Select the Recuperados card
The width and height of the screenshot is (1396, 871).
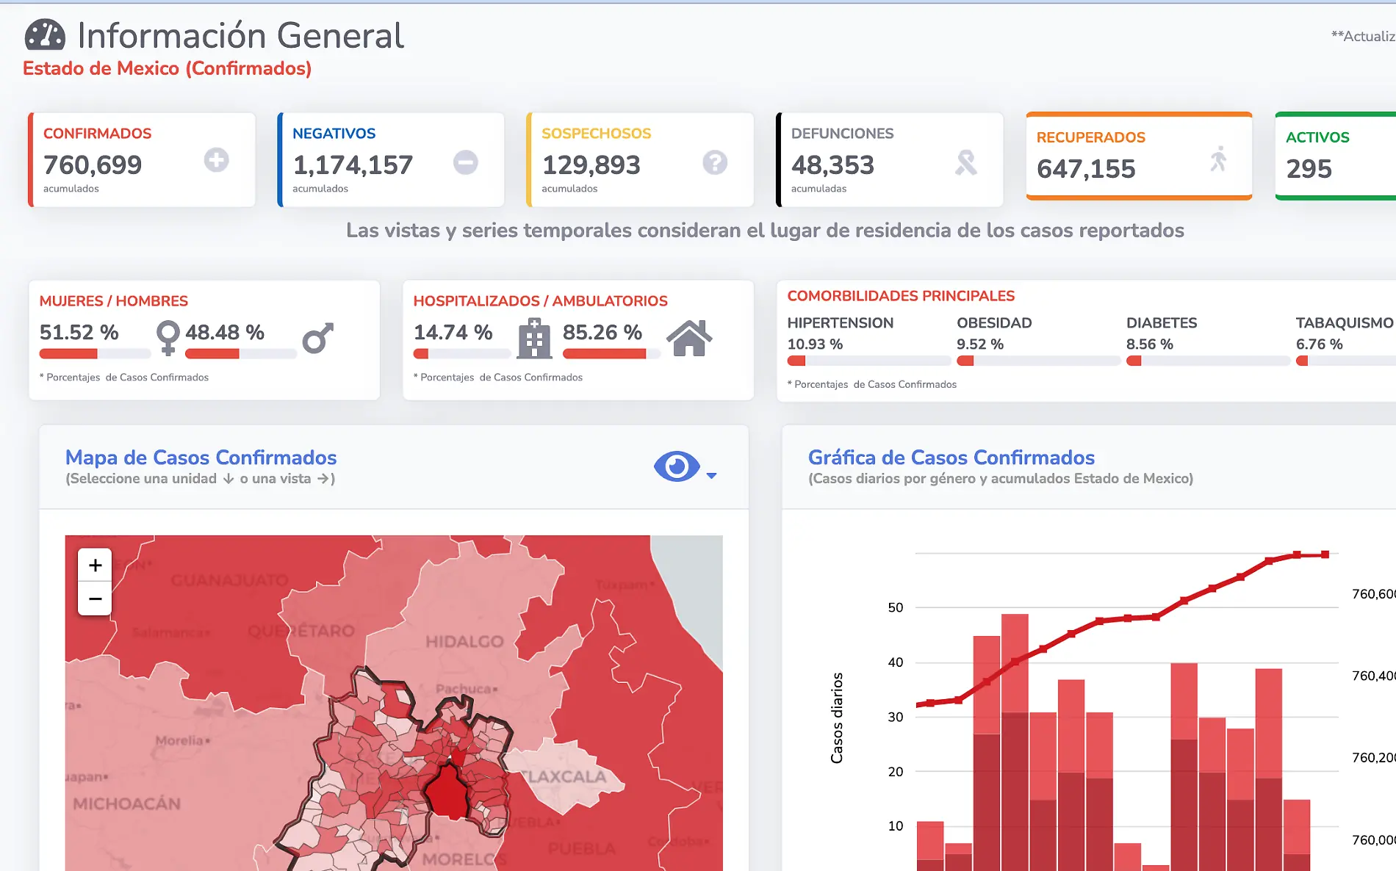[x=1139, y=156]
